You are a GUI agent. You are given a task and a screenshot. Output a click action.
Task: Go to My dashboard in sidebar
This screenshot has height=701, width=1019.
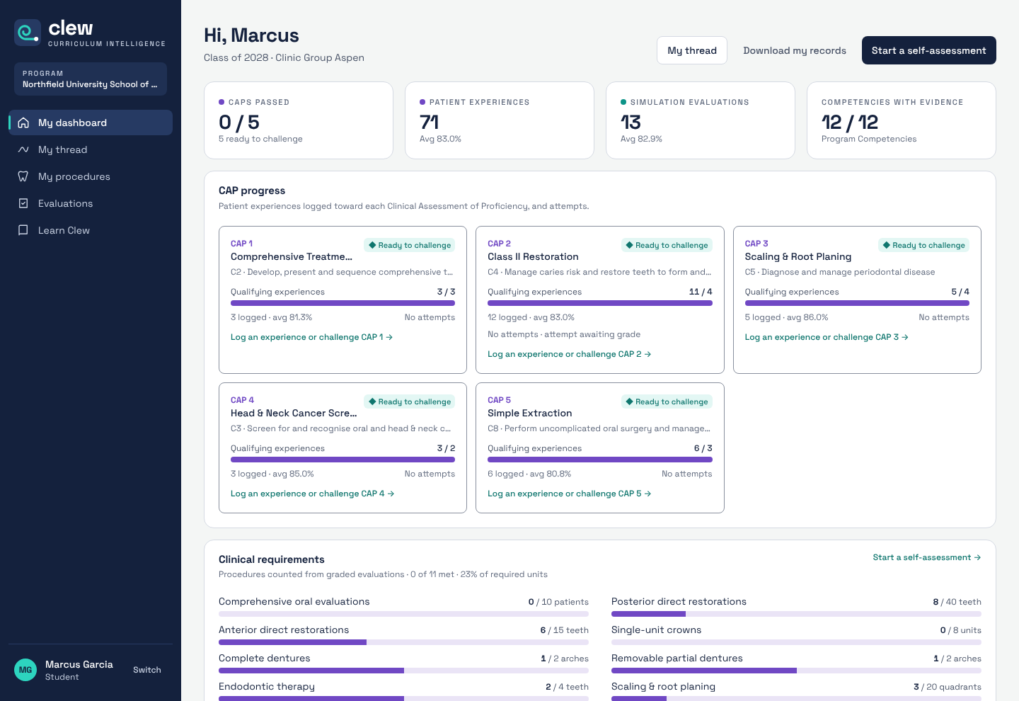[91, 122]
